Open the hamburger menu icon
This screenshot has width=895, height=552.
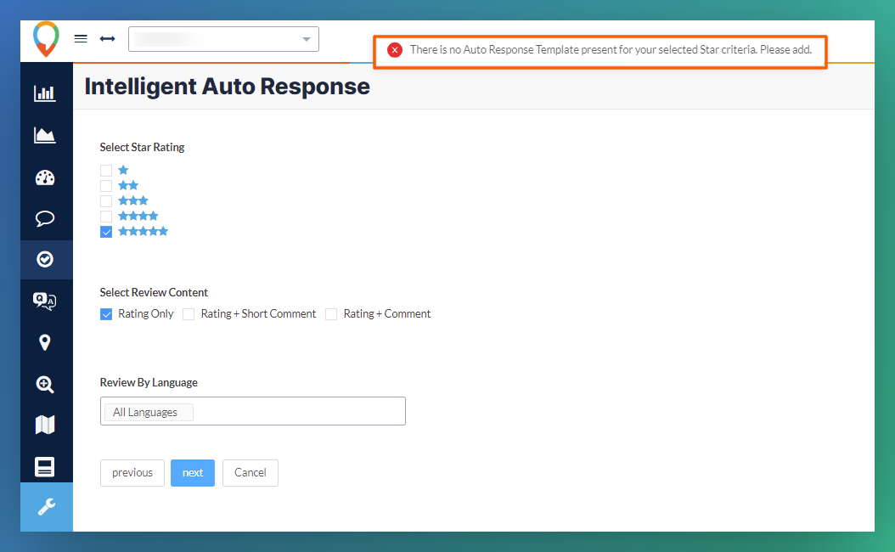tap(81, 39)
